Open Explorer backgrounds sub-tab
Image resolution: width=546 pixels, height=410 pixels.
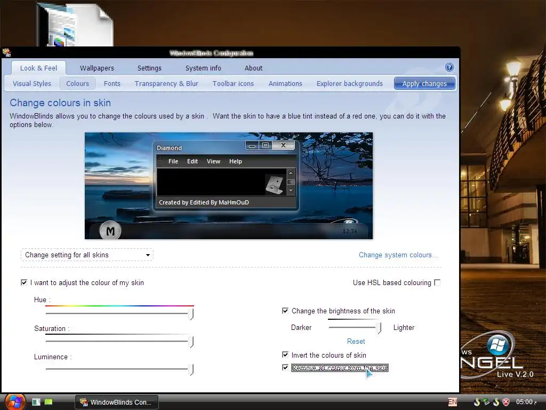pos(350,84)
